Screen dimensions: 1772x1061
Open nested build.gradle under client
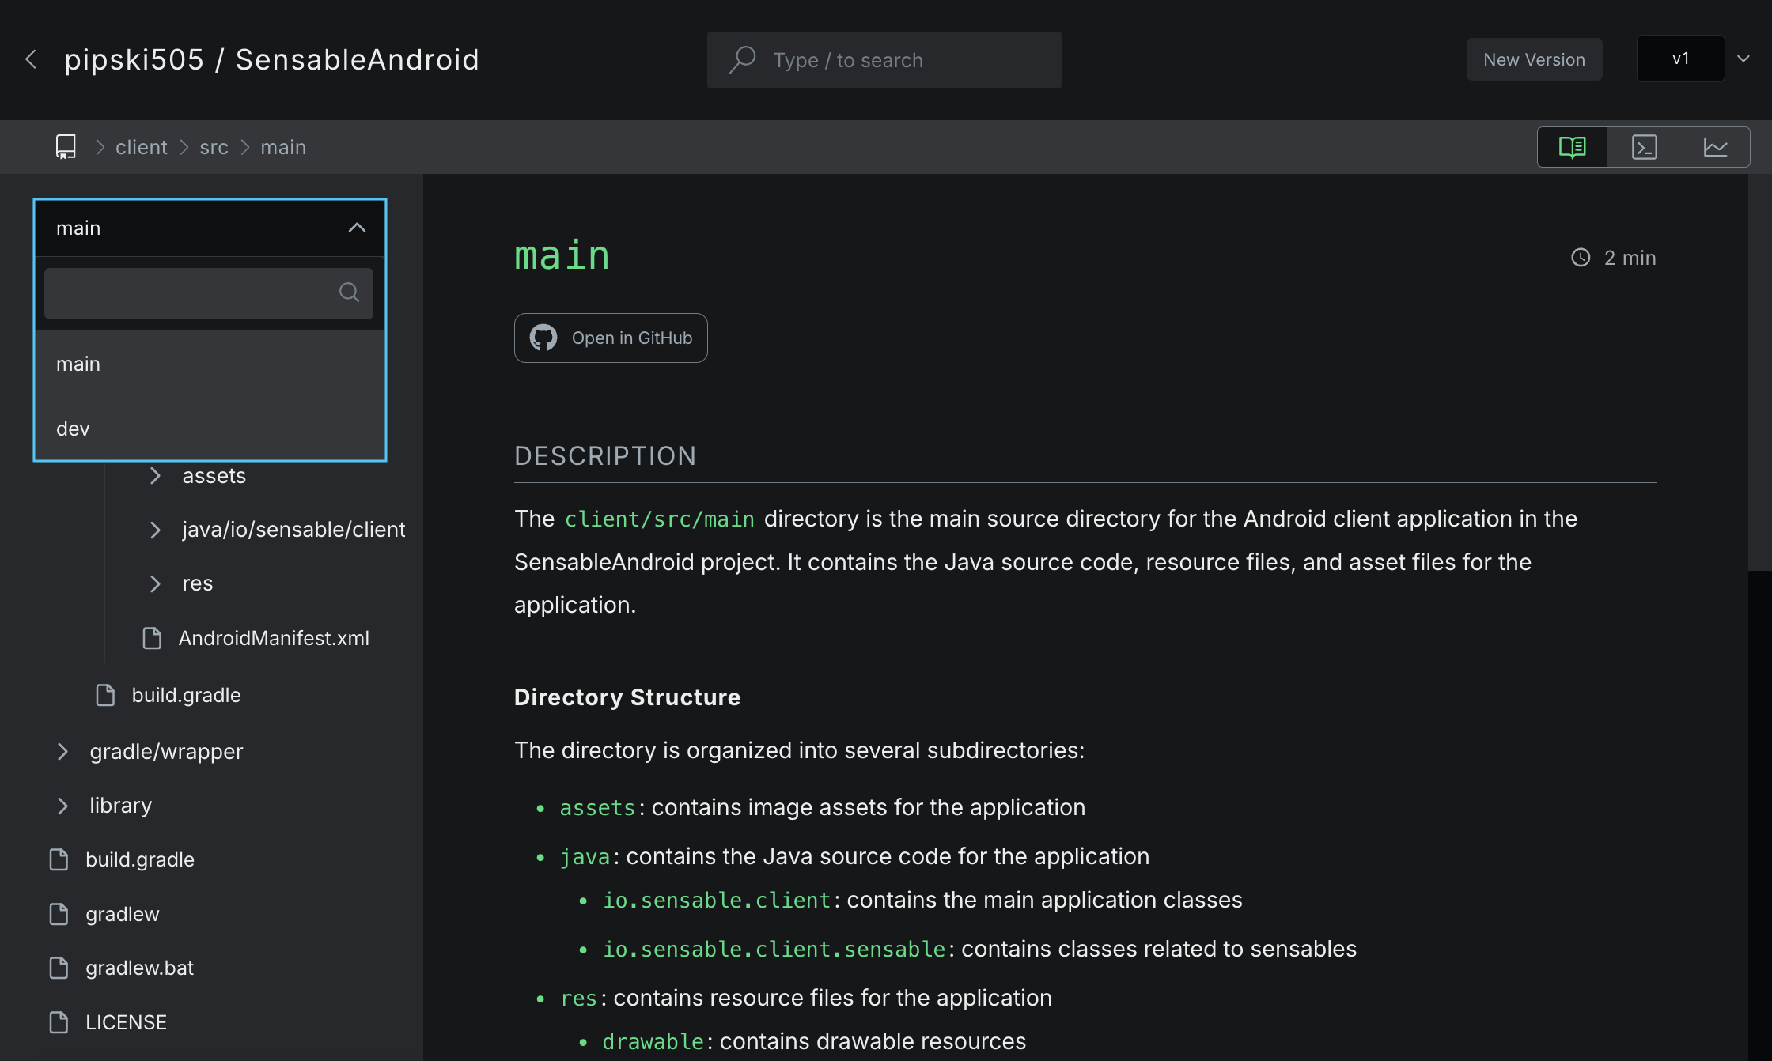point(186,695)
